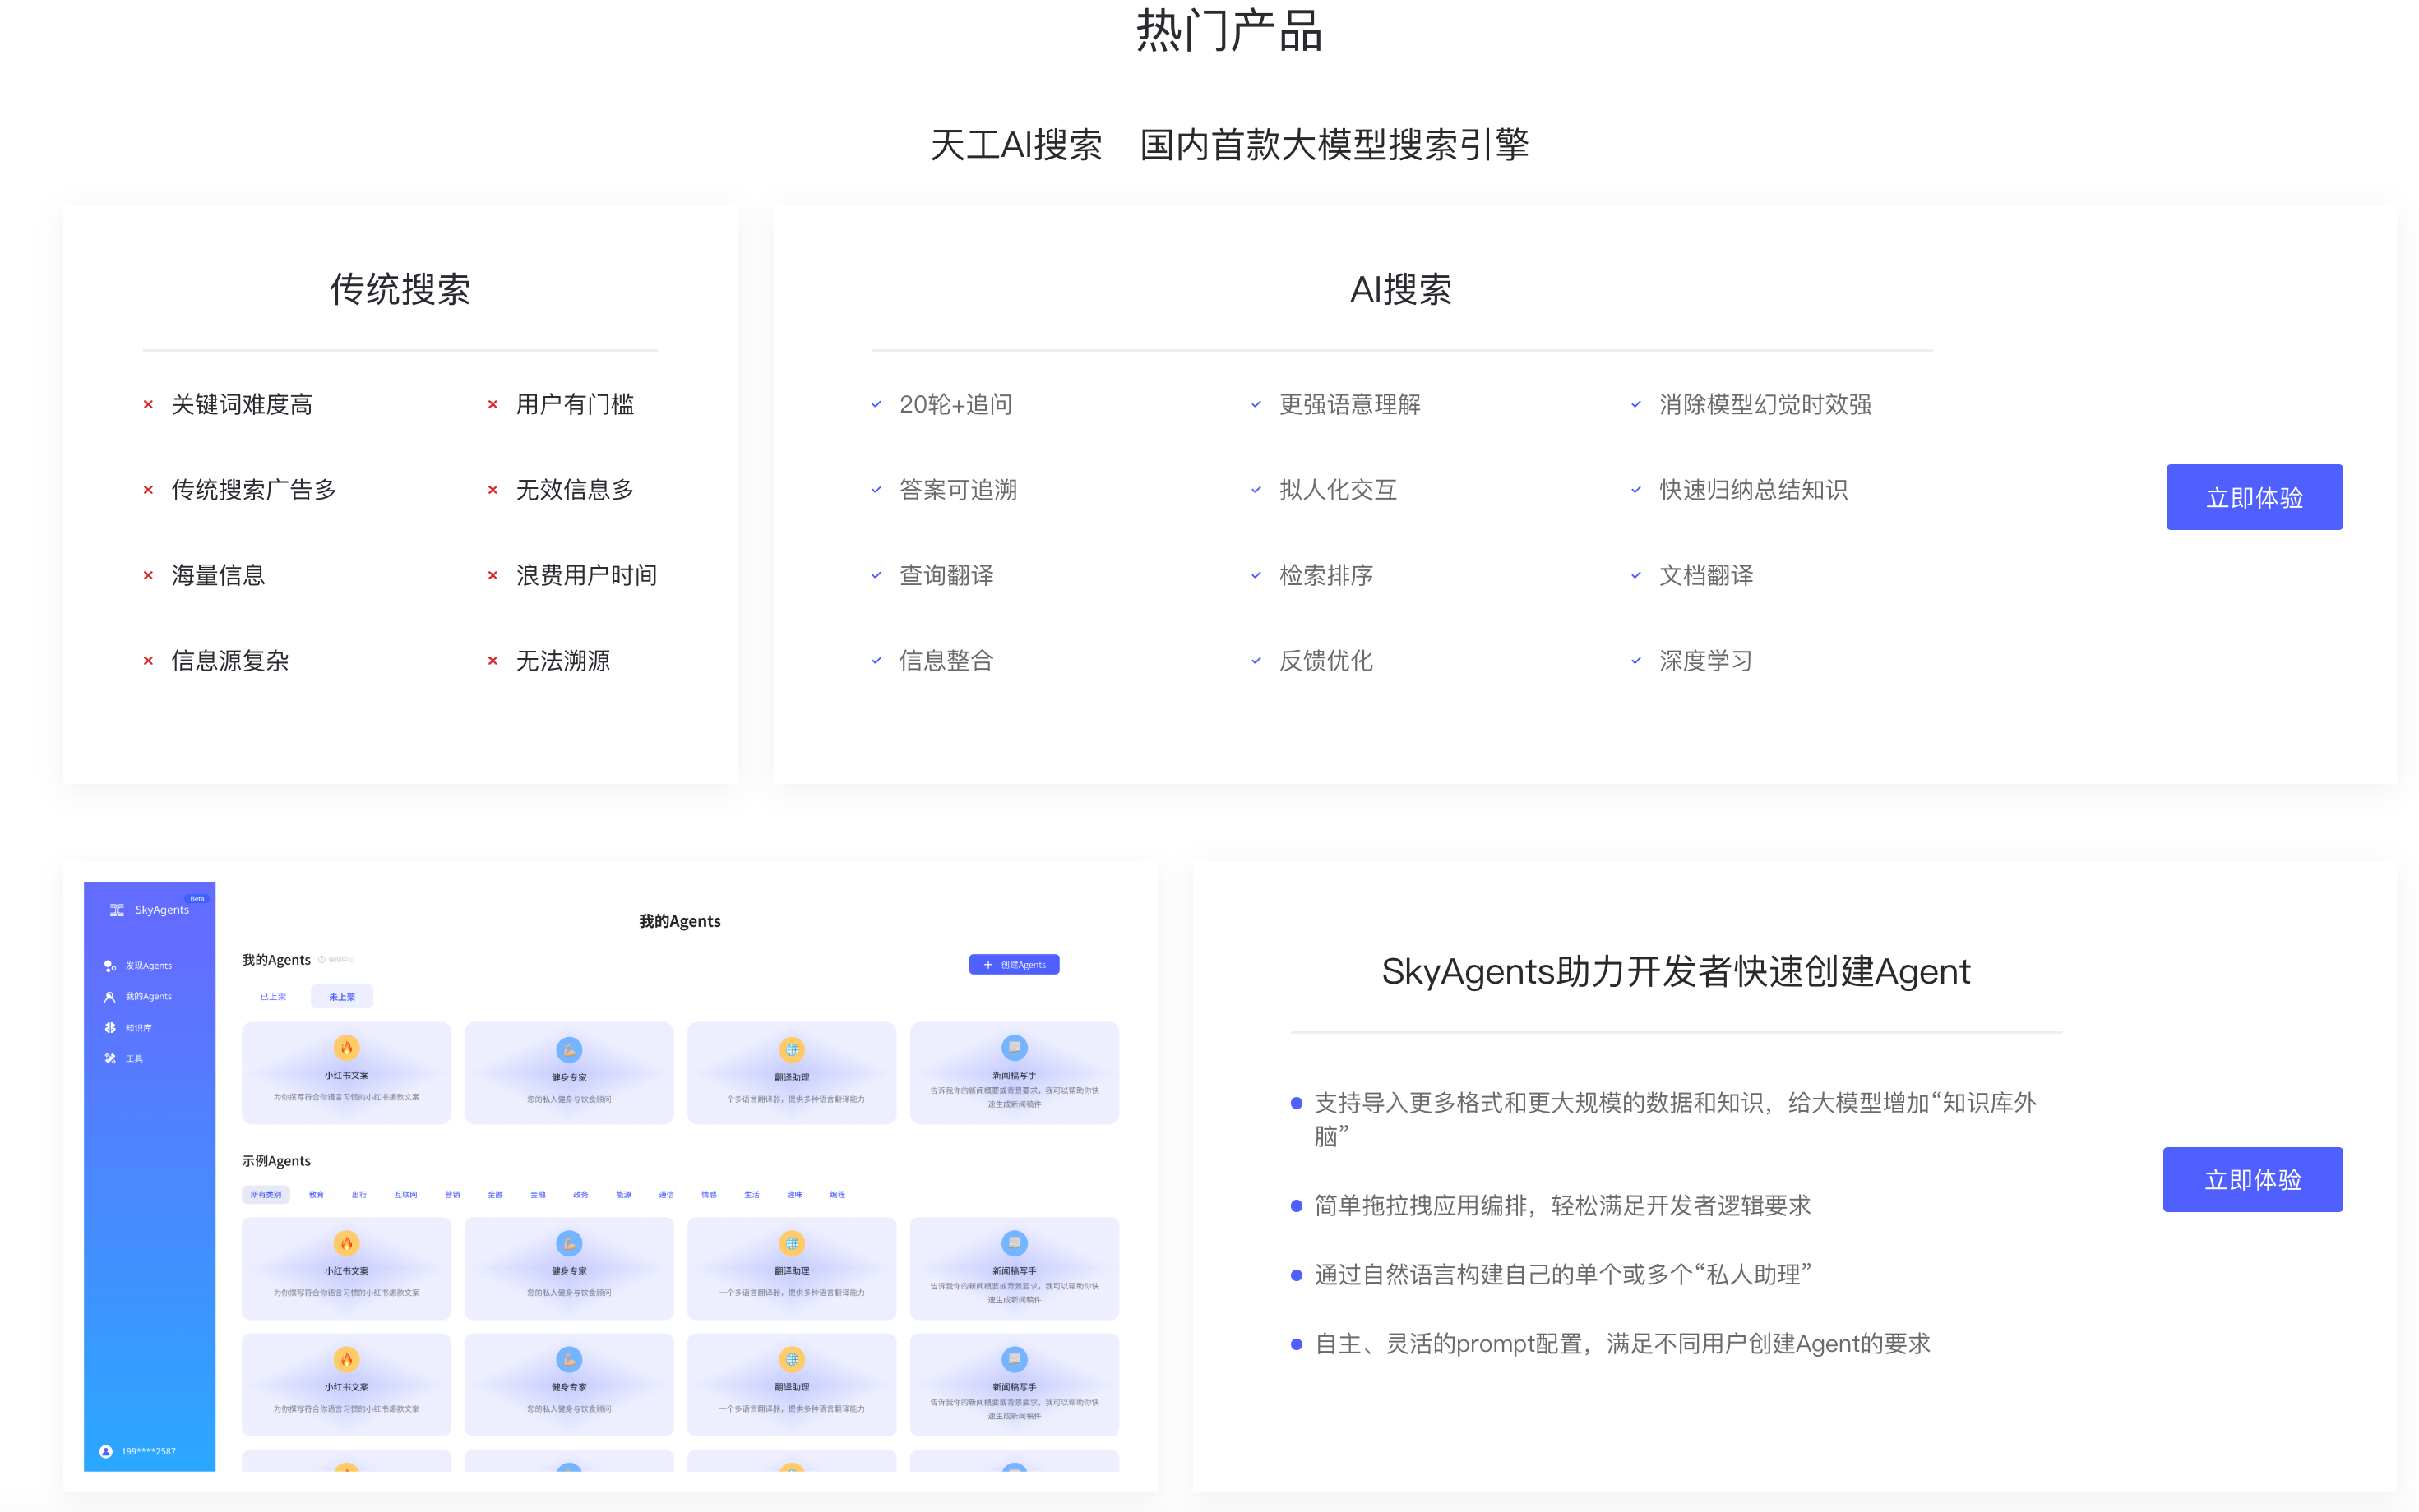The width and height of the screenshot is (2419, 1512).
Task: Select the 趣味 category filter
Action: pos(794,1195)
